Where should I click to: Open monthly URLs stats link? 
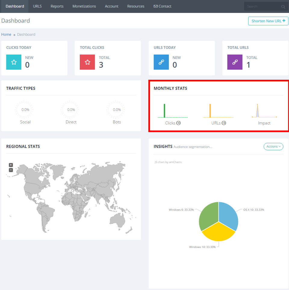219,123
